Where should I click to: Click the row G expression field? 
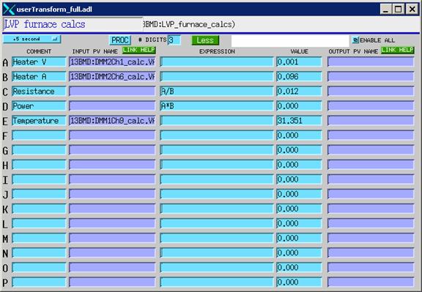pyautogui.click(x=217, y=150)
